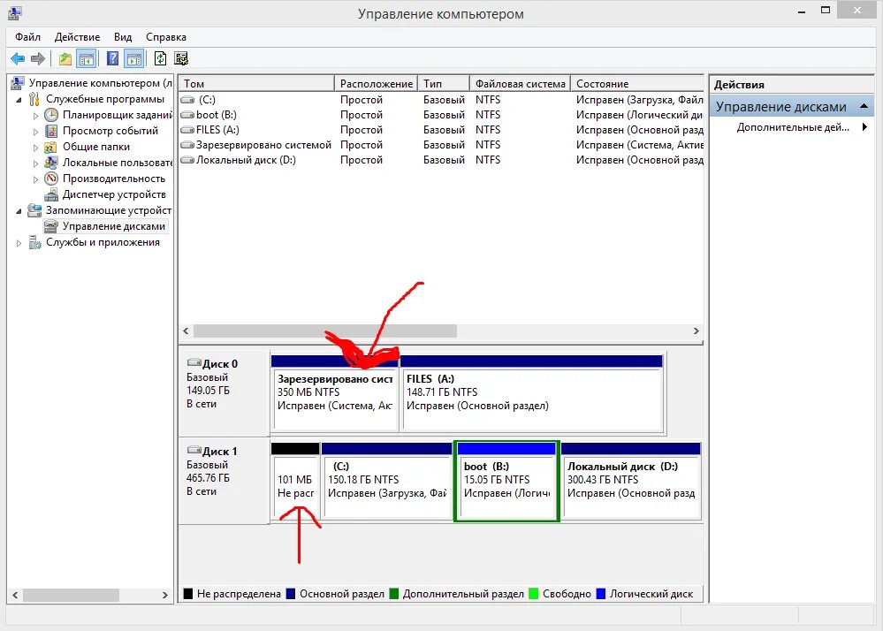Sort by Том column header

257,83
